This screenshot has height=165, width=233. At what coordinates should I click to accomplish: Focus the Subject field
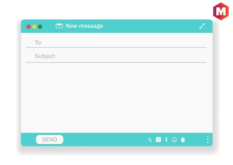[x=116, y=56]
